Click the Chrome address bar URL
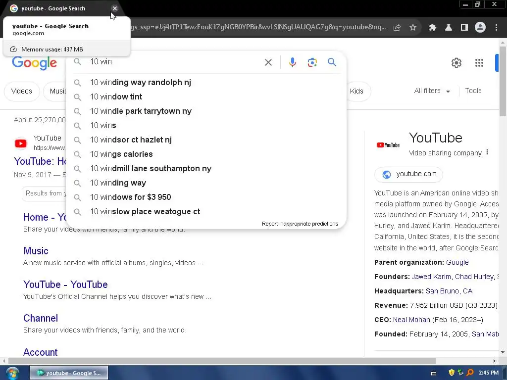 pos(258,27)
